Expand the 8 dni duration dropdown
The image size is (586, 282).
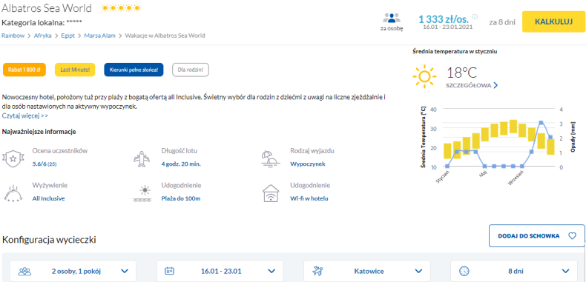514,271
